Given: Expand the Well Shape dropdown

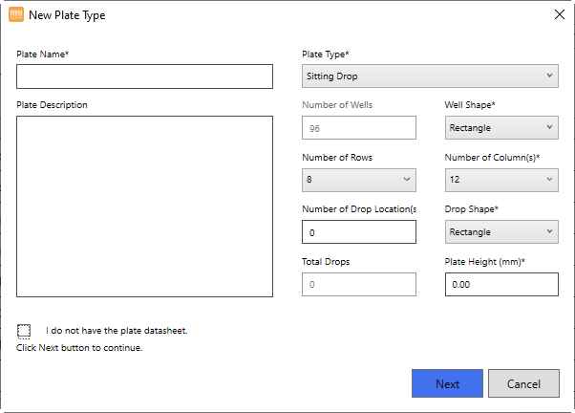Looking at the screenshot, I should pyautogui.click(x=501, y=127).
